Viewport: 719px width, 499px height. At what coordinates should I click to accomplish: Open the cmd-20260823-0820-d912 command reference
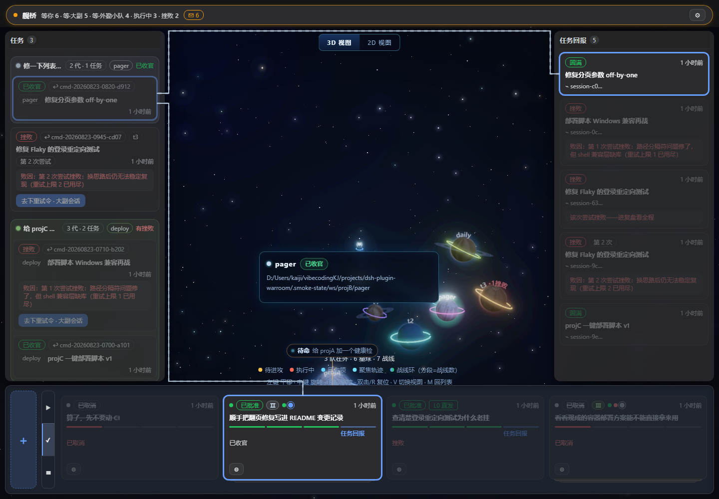(x=92, y=86)
